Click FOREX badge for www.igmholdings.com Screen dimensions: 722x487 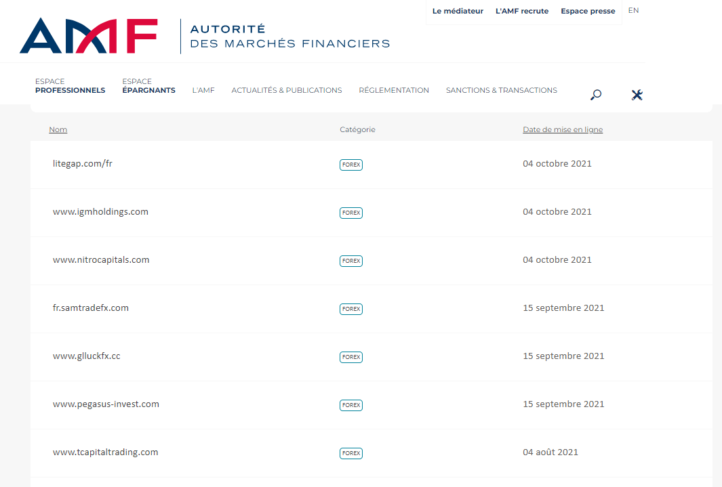click(351, 213)
